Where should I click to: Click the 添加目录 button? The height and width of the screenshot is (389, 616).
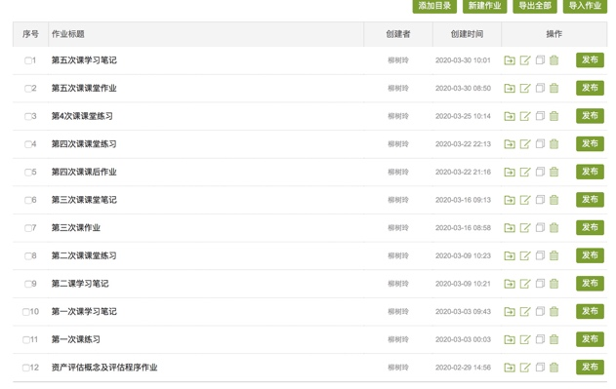[x=434, y=6]
